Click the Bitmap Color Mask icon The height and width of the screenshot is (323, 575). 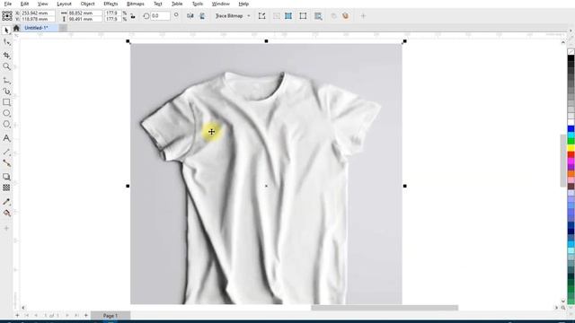tap(318, 16)
